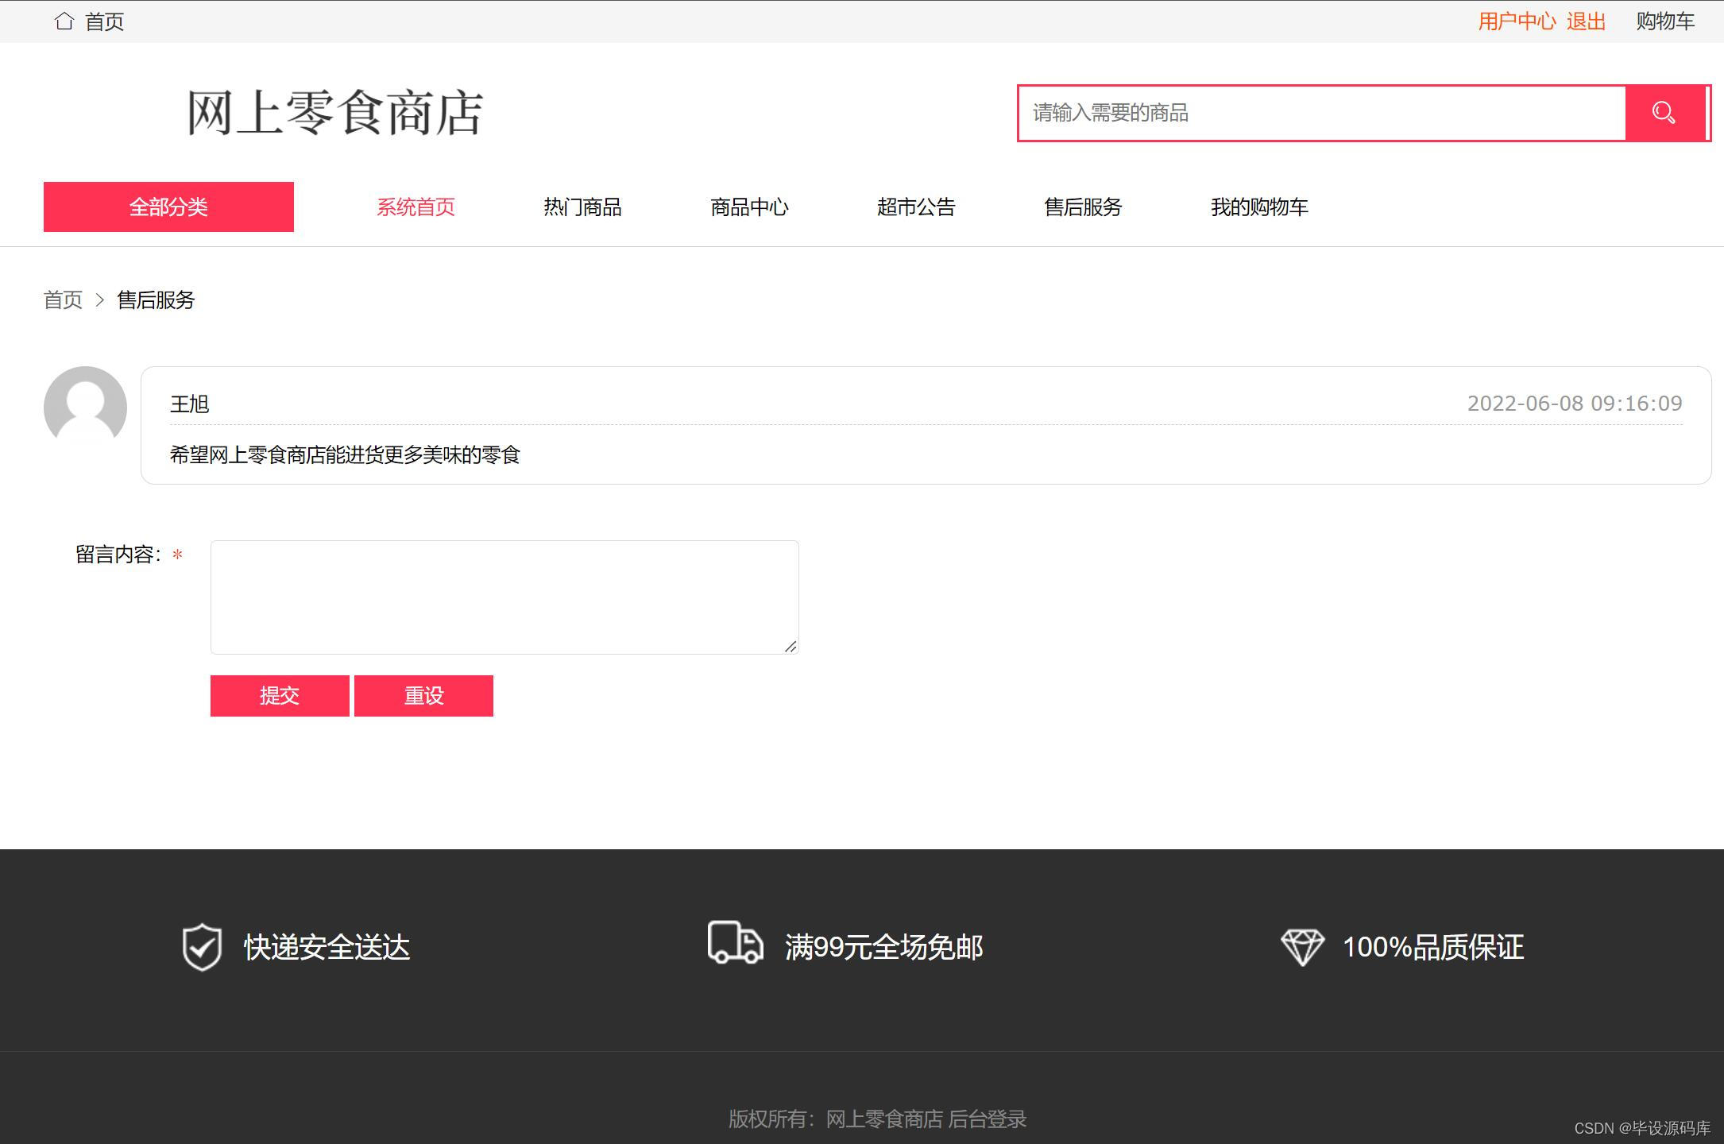Open 后台登录 in the footer
This screenshot has height=1144, width=1724.
[989, 1119]
